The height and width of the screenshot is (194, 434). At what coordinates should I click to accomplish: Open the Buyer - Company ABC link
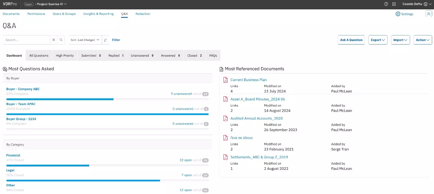[x=23, y=89]
